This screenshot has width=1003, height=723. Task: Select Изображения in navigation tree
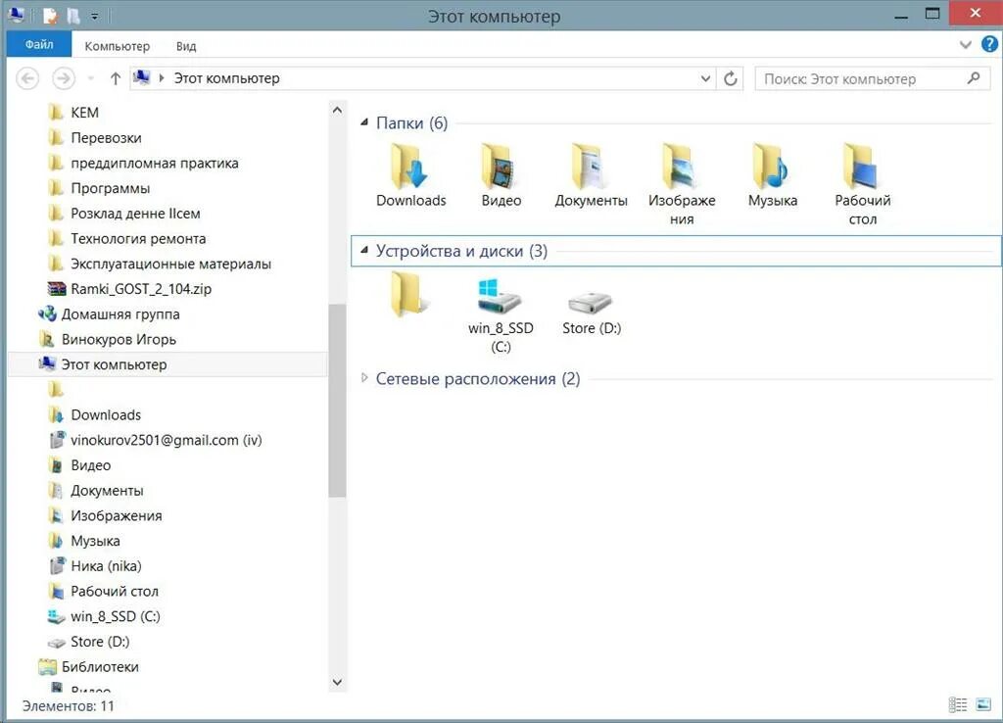(x=116, y=515)
